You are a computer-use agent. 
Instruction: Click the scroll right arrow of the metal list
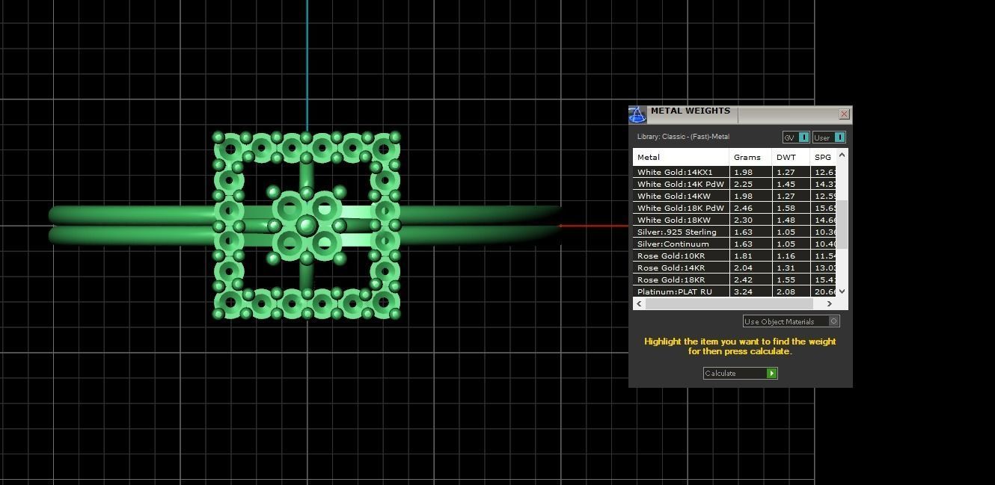coord(829,303)
